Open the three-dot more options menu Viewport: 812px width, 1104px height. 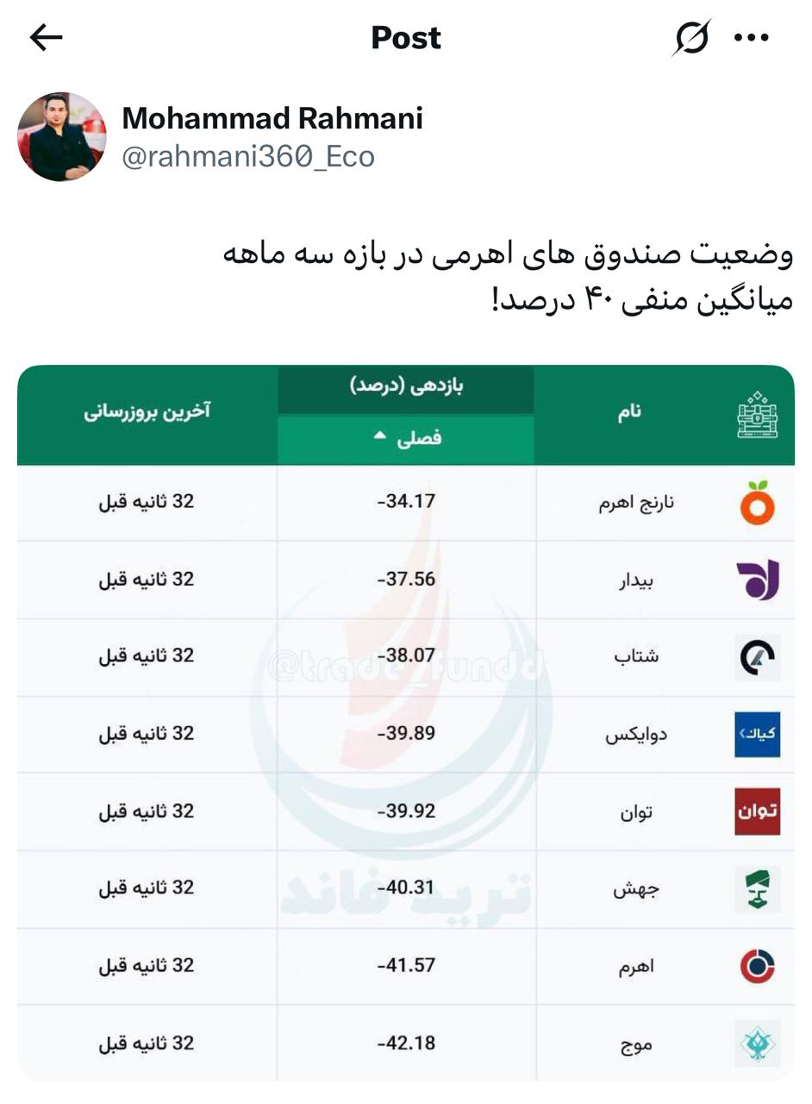pyautogui.click(x=751, y=37)
